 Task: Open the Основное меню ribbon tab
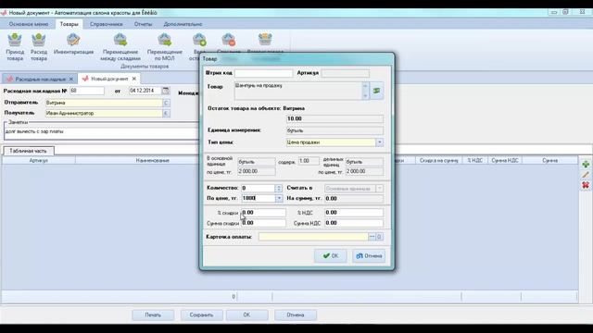pyautogui.click(x=29, y=24)
